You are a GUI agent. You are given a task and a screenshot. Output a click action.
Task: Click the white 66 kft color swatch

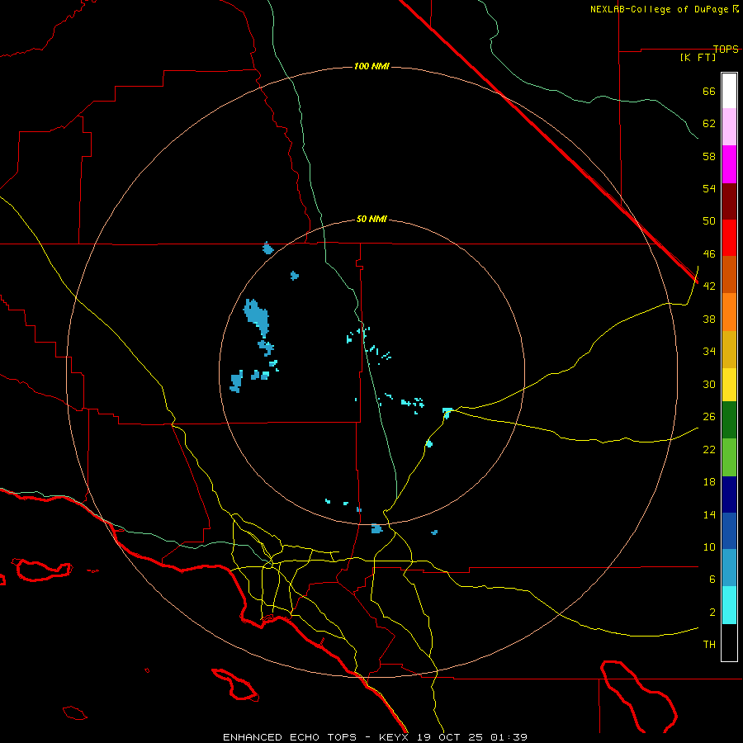tap(729, 91)
